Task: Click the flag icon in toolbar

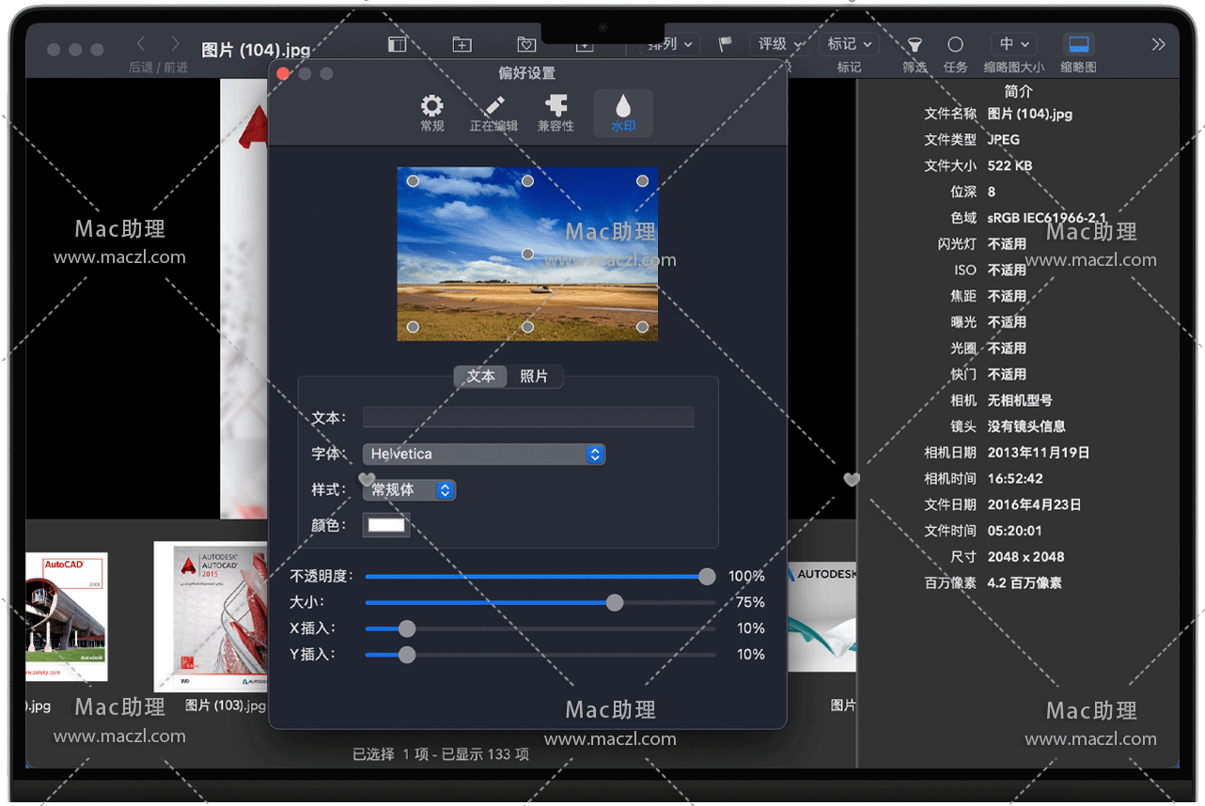Action: pos(725,44)
